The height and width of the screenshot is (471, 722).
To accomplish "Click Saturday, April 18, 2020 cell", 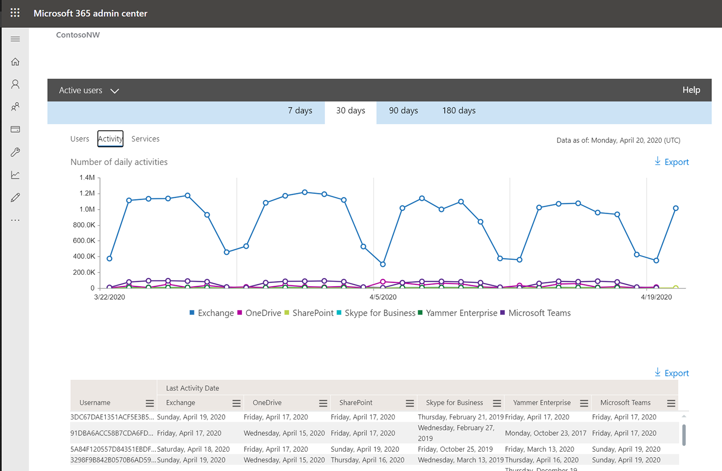I will (193, 449).
